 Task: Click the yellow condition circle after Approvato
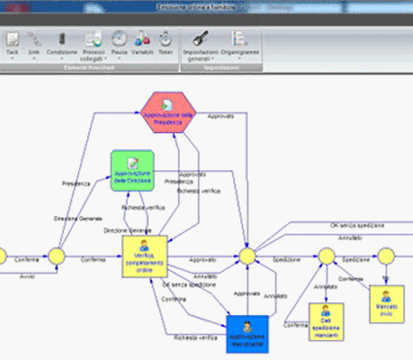pos(247,256)
